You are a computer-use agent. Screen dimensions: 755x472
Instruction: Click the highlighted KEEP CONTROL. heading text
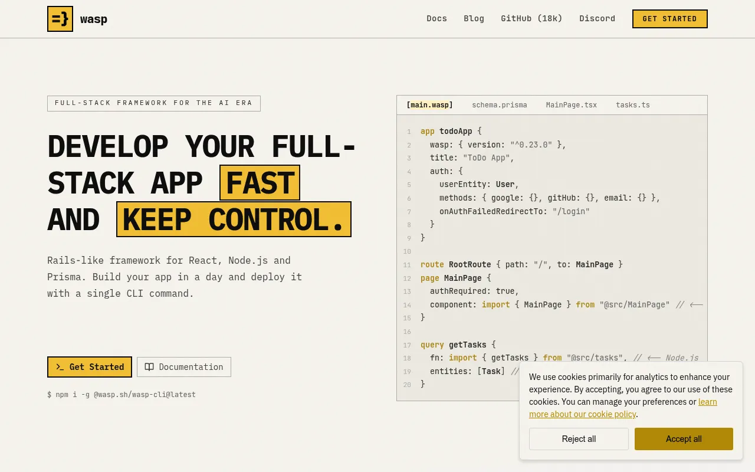(x=234, y=219)
